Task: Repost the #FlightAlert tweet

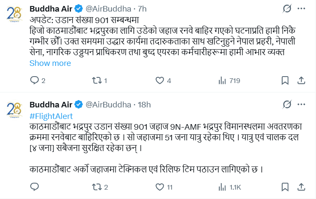Action: point(96,187)
